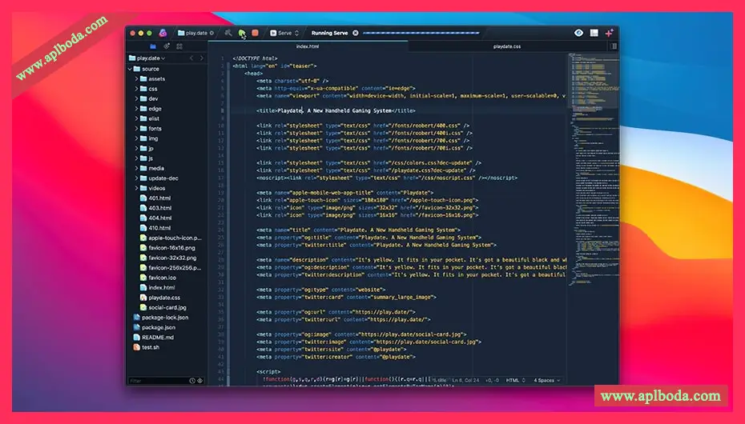Select the Files folder icon in sidebar

coord(153,46)
